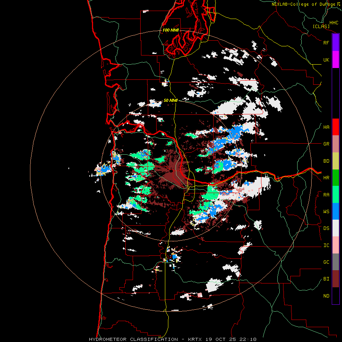Click the GC legend label text

[326, 262]
